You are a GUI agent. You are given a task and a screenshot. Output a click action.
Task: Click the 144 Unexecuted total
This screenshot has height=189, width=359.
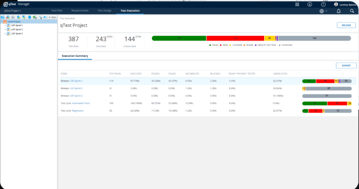[129, 39]
